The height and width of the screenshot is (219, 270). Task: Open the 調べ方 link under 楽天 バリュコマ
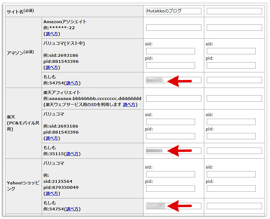[x=52, y=138]
